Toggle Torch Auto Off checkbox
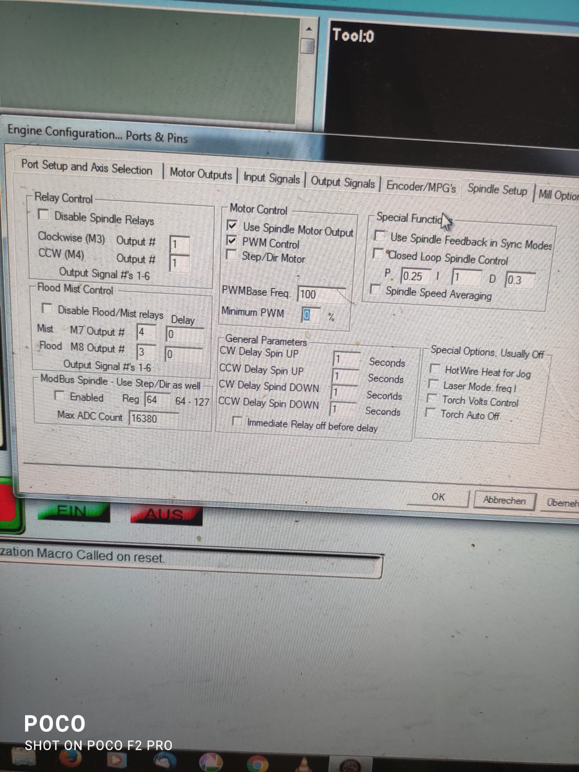The image size is (579, 772). 430,413
